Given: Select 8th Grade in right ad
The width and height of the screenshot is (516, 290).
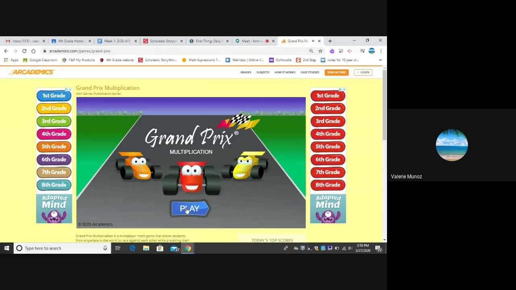Looking at the screenshot, I should [328, 185].
